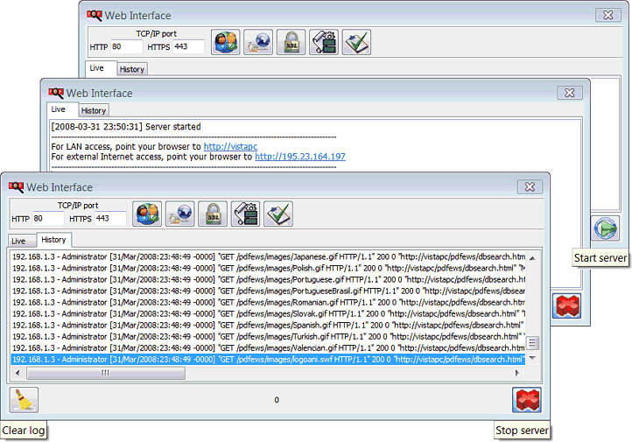Open SSL padlock icon in rearmost window
632x442 pixels.
(x=291, y=43)
